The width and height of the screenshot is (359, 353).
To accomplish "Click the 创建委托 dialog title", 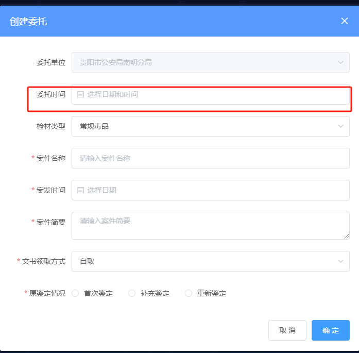I will click(29, 21).
